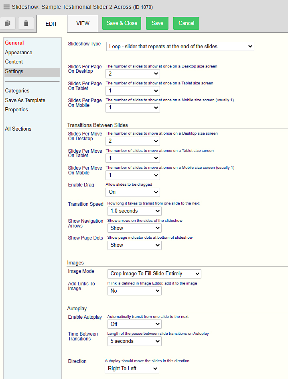This screenshot has height=379, width=288.
Task: Open the Slideshow Type dropdown
Action: click(180, 46)
